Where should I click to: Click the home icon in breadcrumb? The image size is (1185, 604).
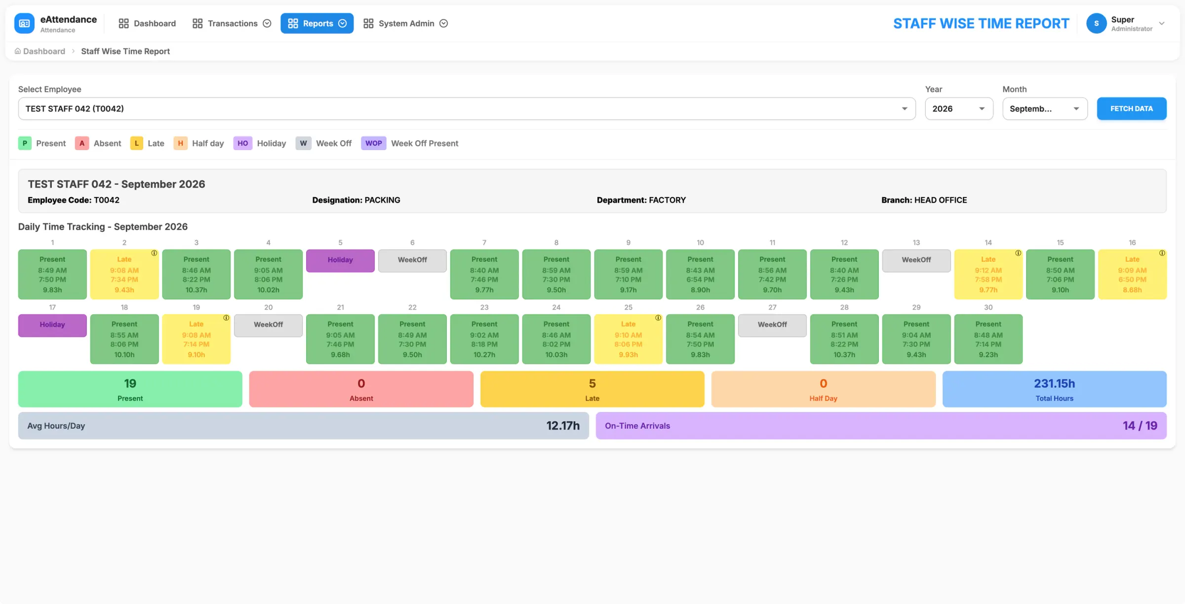click(x=18, y=51)
